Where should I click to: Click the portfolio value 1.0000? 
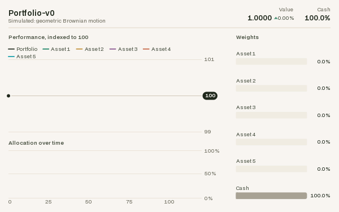pos(260,18)
